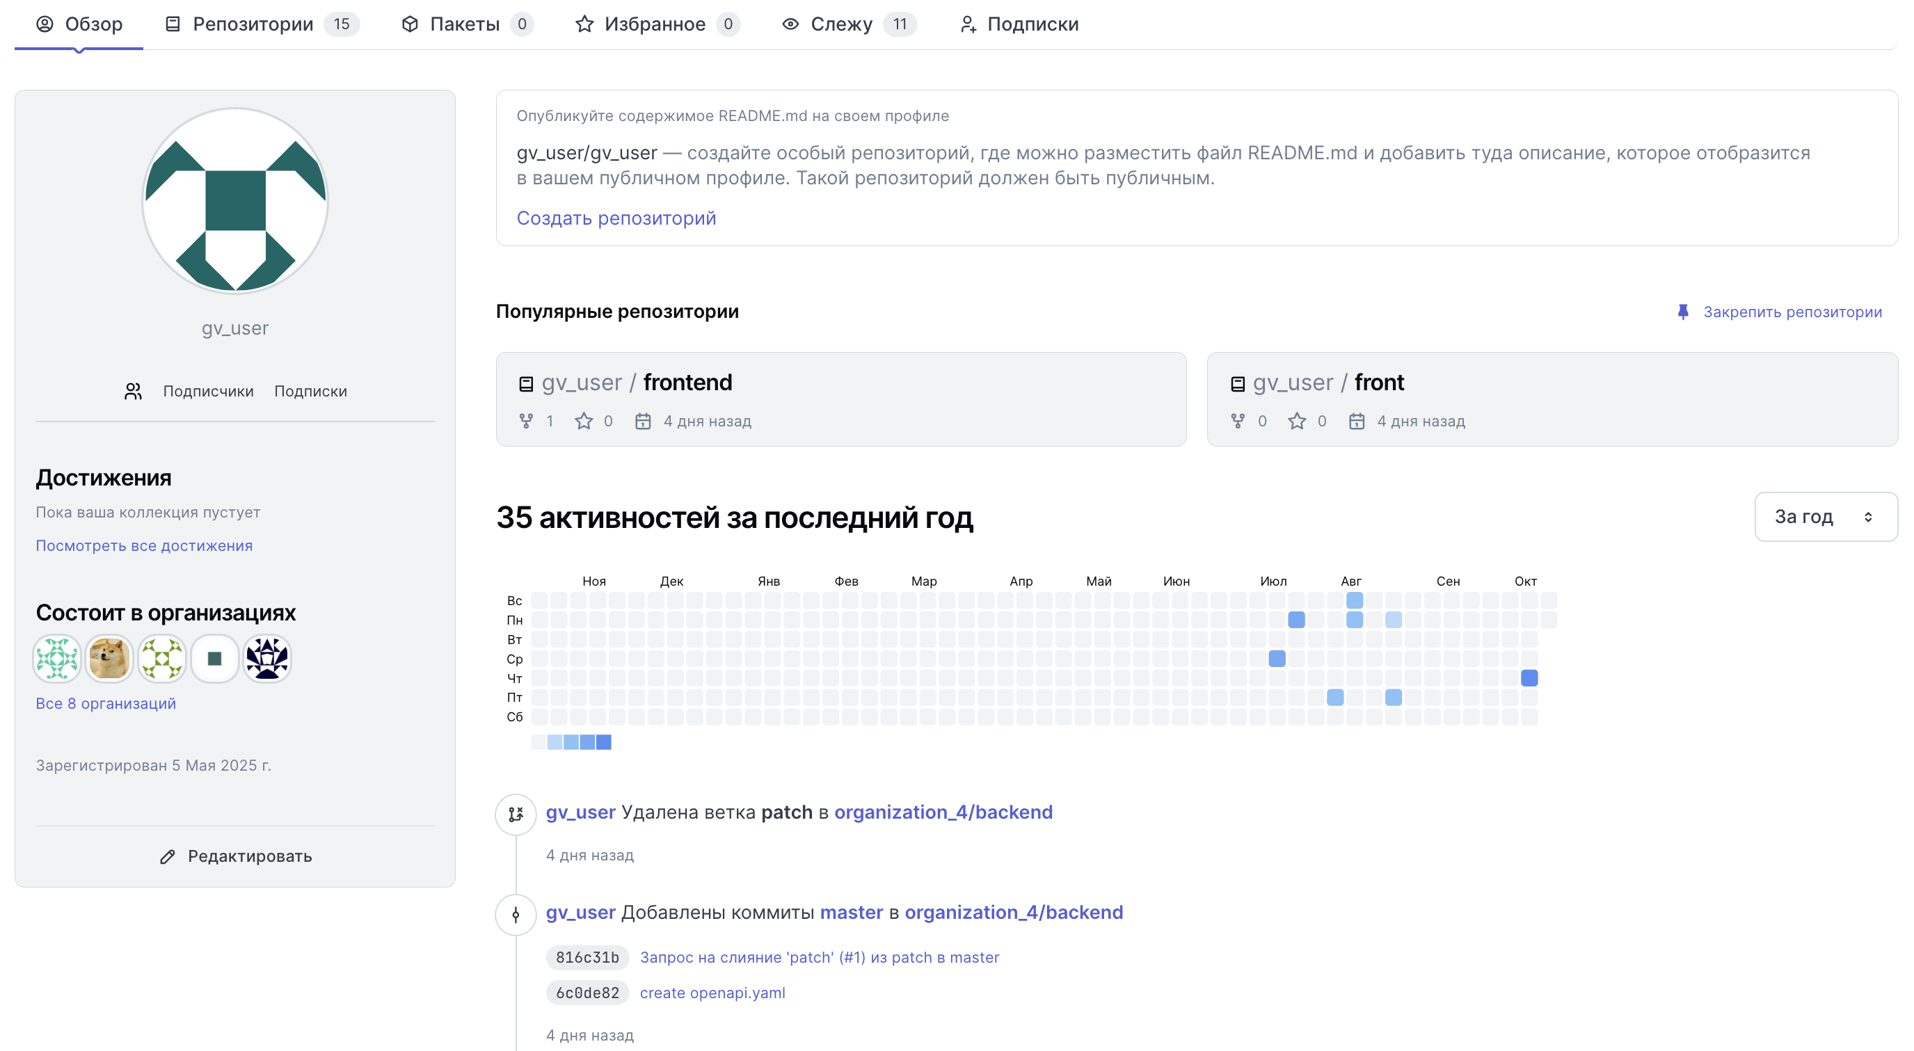Switch to the Репозитории tab
1914x1051 pixels.
tap(253, 24)
